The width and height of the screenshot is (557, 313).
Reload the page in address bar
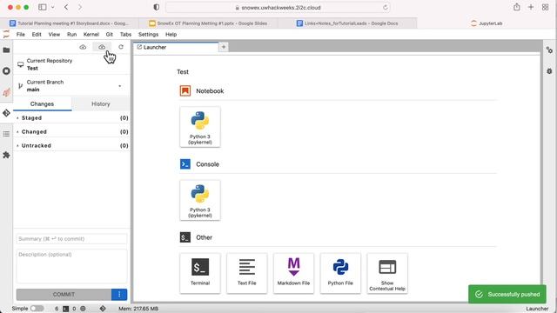386,8
